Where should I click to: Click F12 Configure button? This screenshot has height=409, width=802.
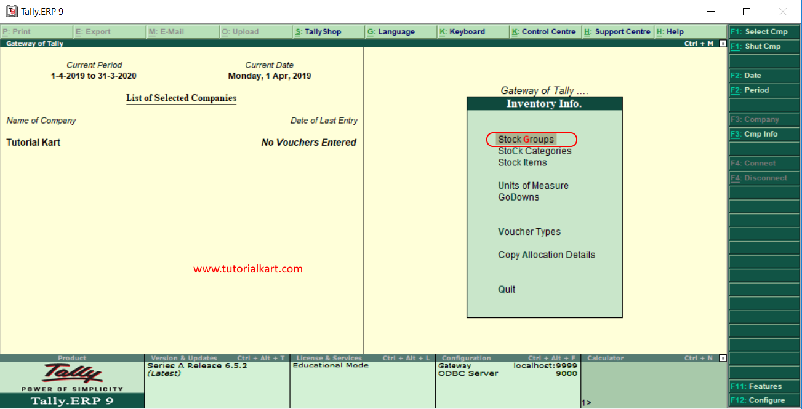(x=765, y=401)
